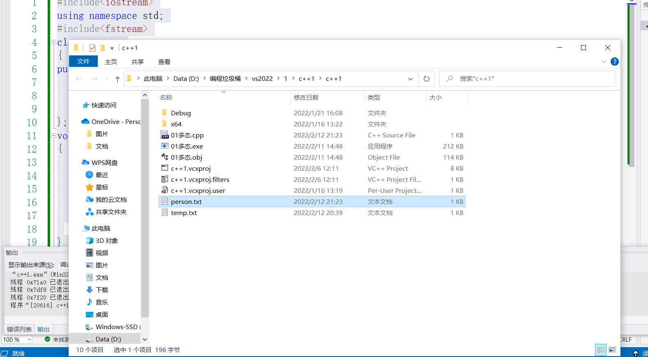Sort files by 大小 column header
The height and width of the screenshot is (357, 648).
pos(447,97)
